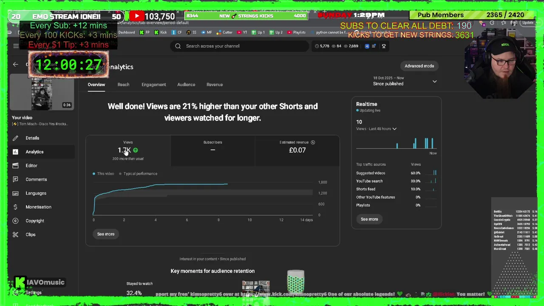
Task: Open the hamburger menu in YouTube Studio
Action: [x=16, y=46]
